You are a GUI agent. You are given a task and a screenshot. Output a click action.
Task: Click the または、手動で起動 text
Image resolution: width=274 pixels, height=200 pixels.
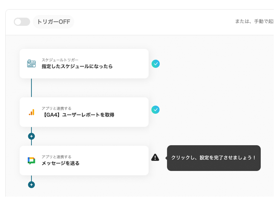coord(254,22)
